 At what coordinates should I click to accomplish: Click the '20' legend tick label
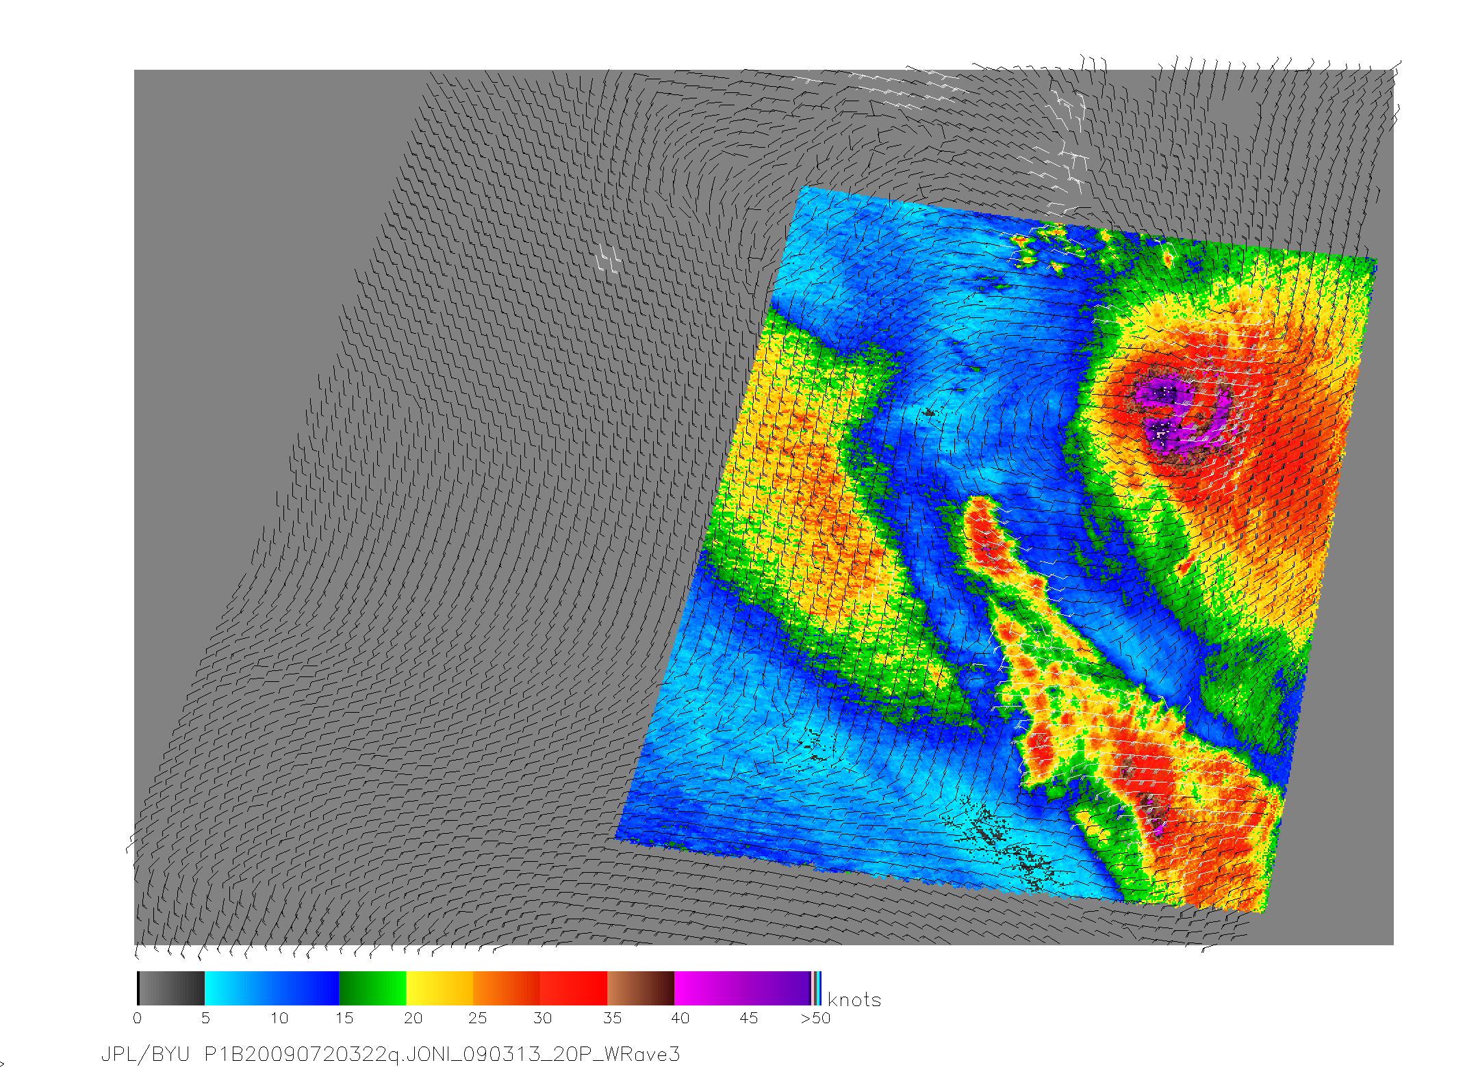click(x=413, y=1018)
